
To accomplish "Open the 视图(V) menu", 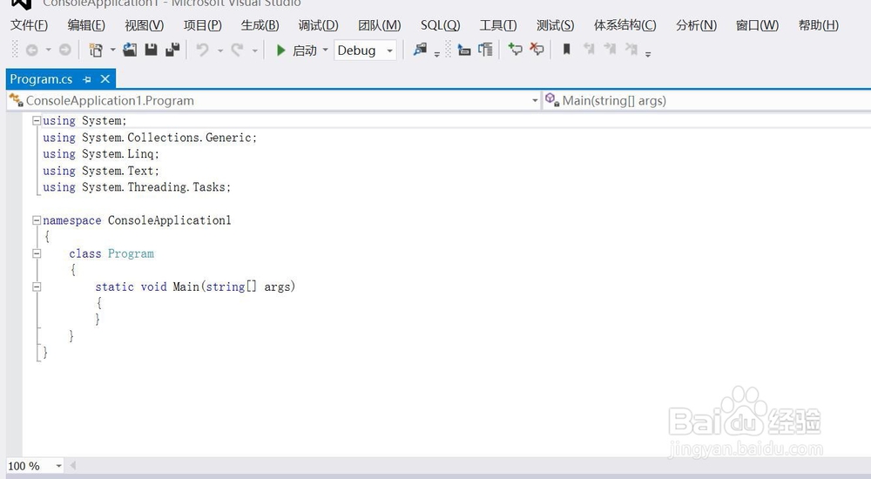I will [x=144, y=25].
